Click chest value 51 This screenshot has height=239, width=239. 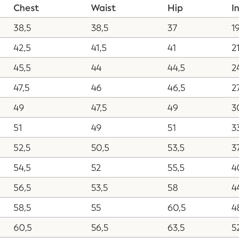click(x=18, y=128)
